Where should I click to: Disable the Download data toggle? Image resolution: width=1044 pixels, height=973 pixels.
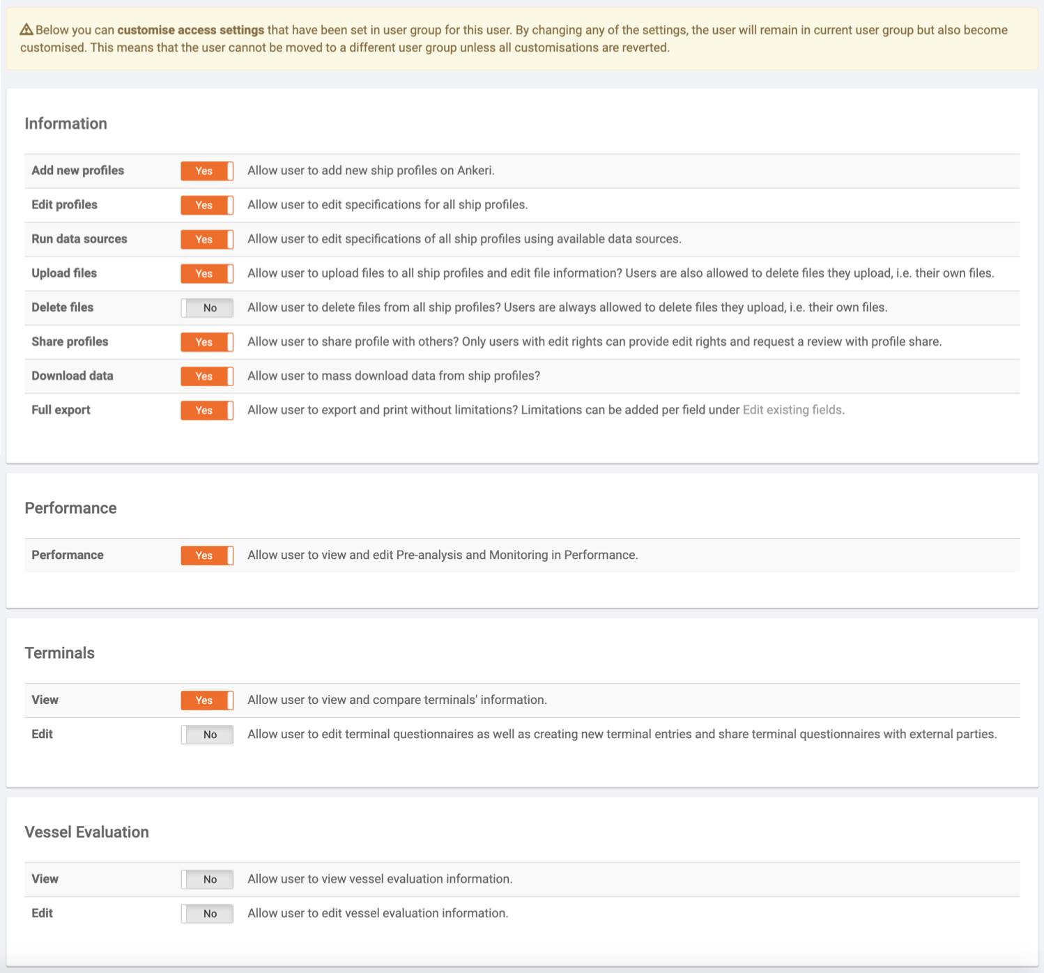tap(207, 376)
